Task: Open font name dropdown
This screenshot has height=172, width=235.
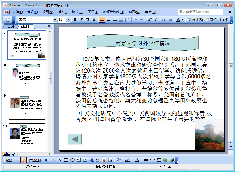Action: coord(55,20)
